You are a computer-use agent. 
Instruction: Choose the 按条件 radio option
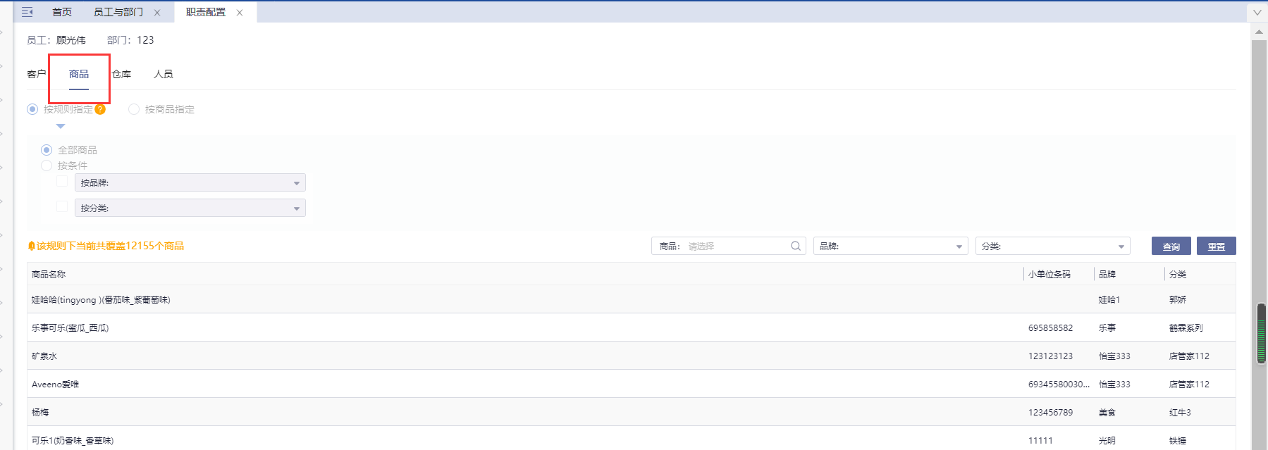[x=47, y=165]
